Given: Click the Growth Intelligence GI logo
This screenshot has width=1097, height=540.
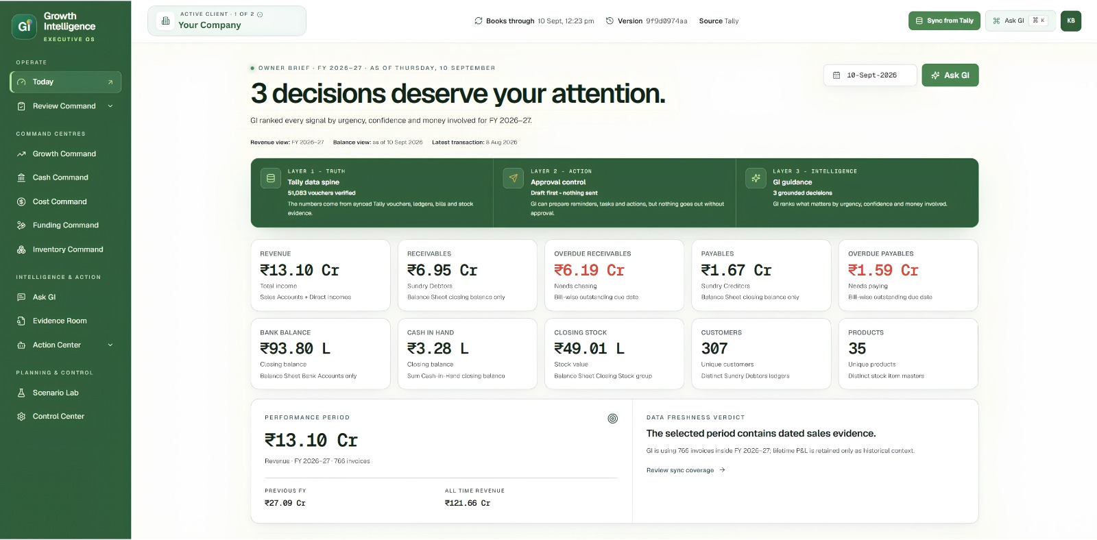Looking at the screenshot, I should click(x=24, y=26).
